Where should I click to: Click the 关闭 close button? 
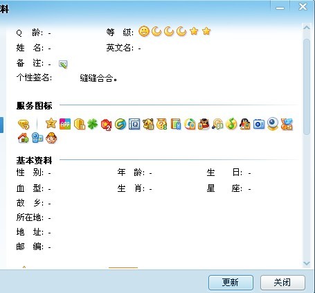(x=282, y=283)
